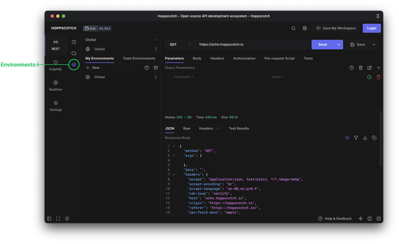This screenshot has width=399, height=244.
Task: Open the Save options dropdown arrow
Action: click(374, 45)
